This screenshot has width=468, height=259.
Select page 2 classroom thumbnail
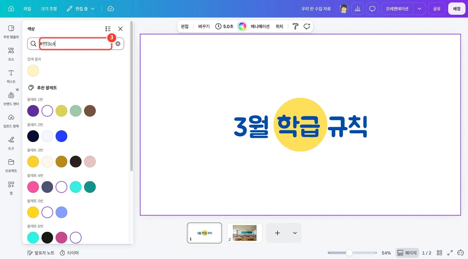pyautogui.click(x=245, y=233)
